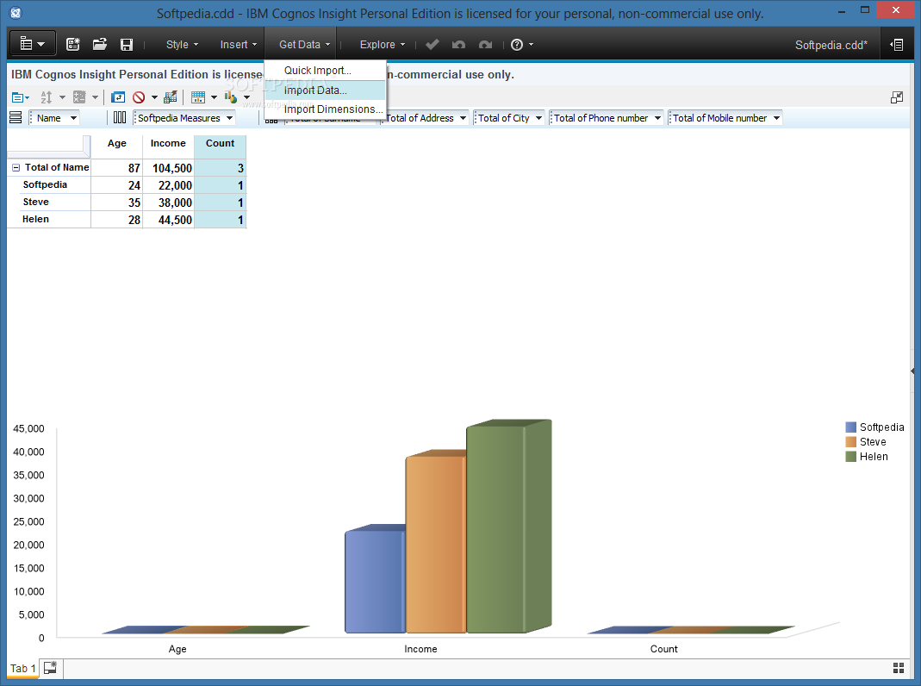The image size is (921, 686).
Task: Open the calculation dropdown arrow
Action: click(95, 97)
